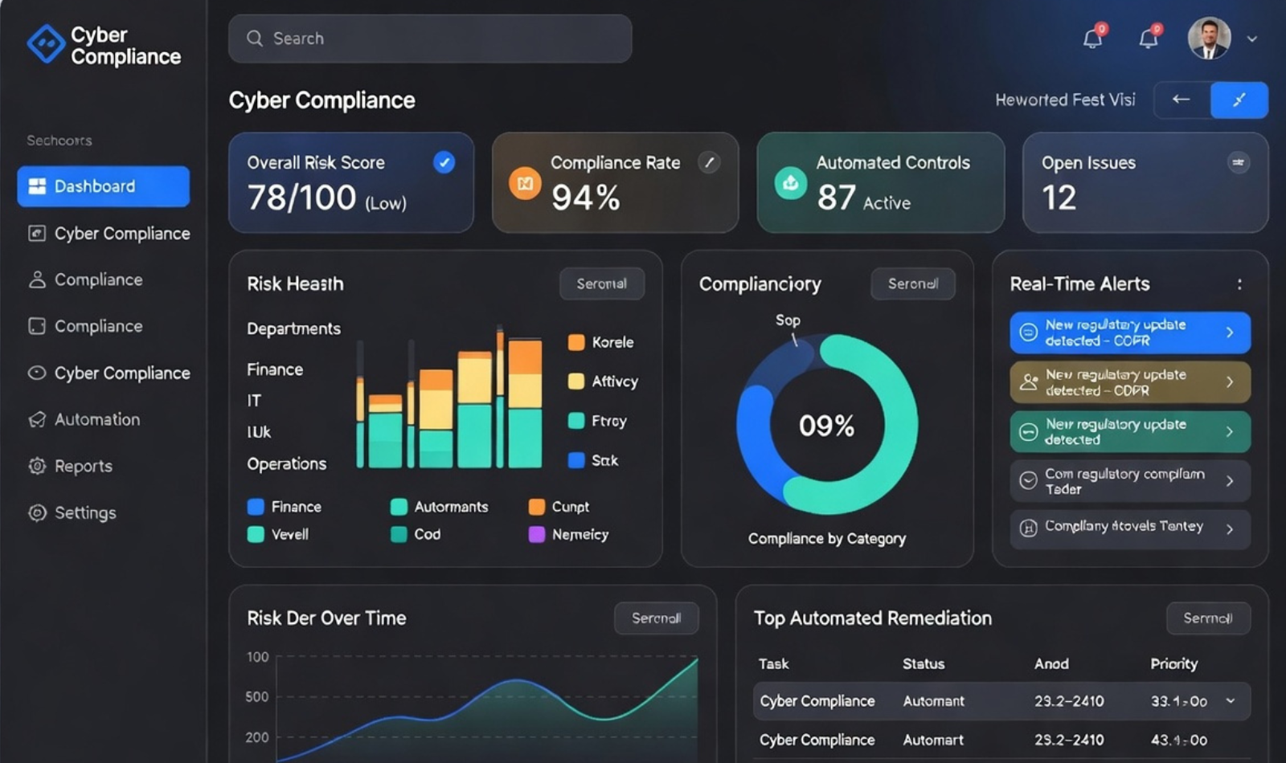Click Compliance Rate edit pencil icon
Image resolution: width=1286 pixels, height=763 pixels.
[x=709, y=162]
